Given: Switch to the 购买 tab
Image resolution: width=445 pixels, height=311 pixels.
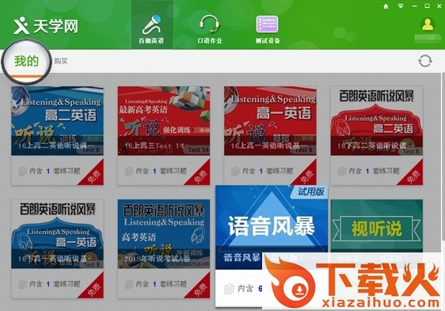Looking at the screenshot, I should coord(61,61).
